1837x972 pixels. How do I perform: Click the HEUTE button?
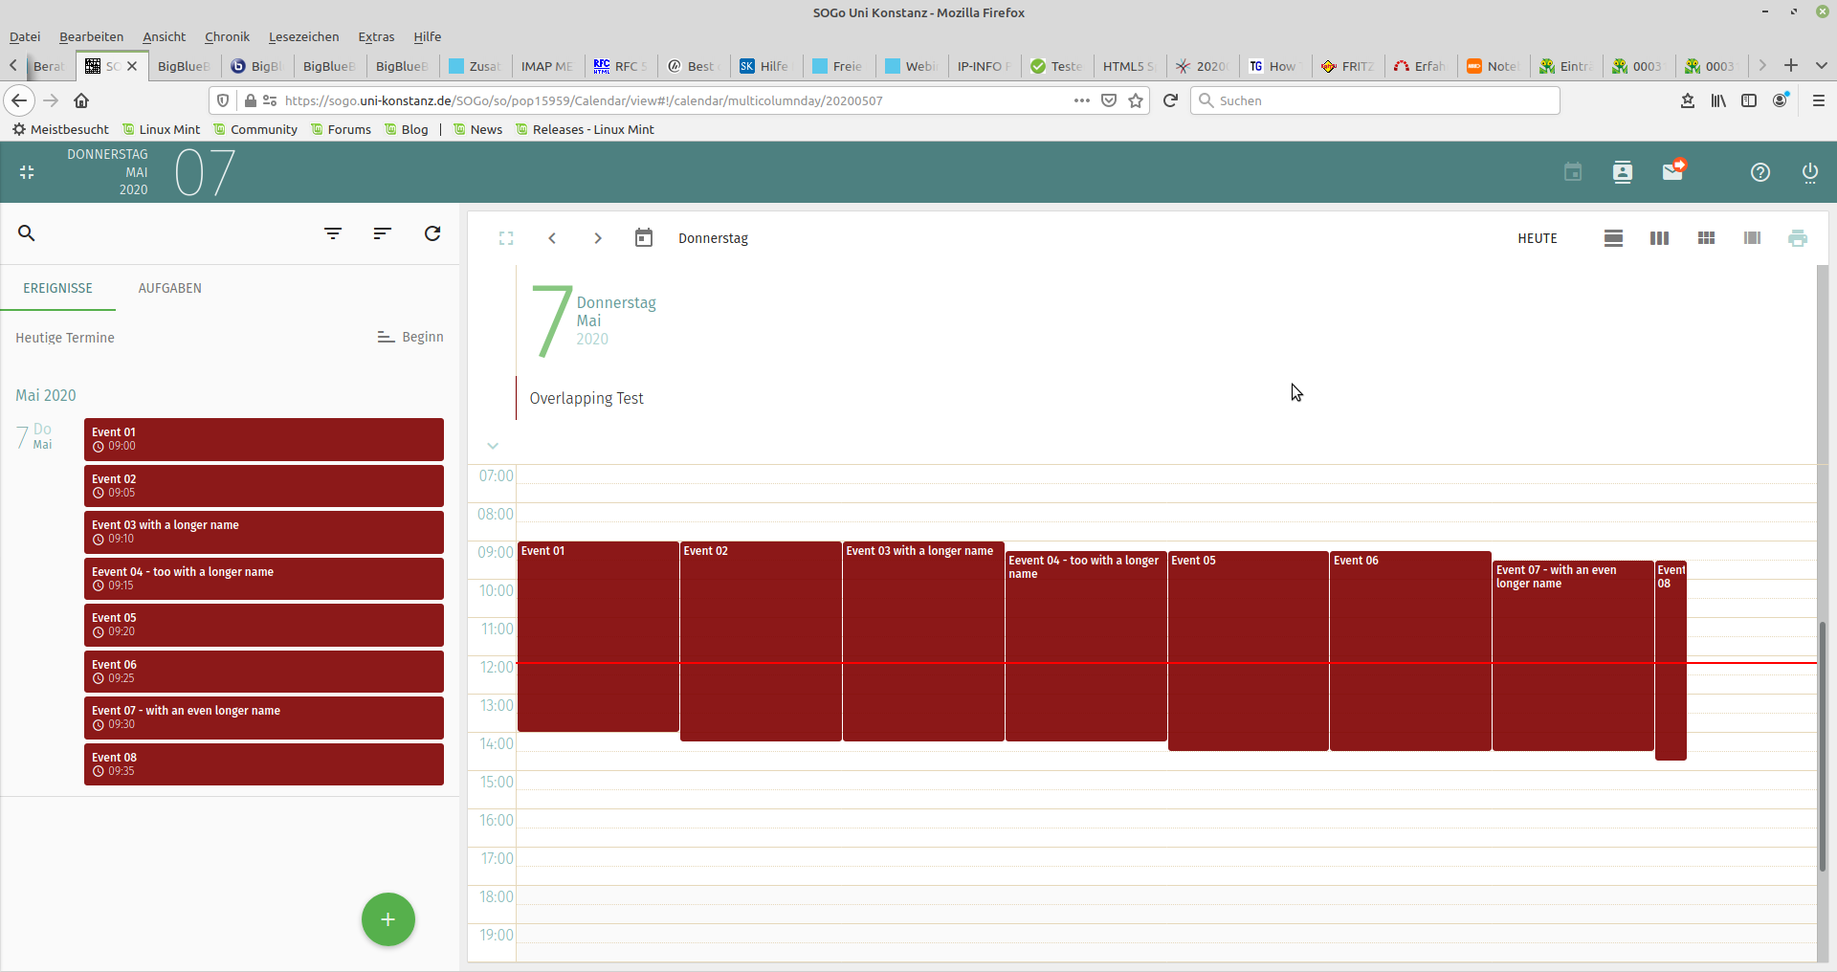coord(1537,238)
